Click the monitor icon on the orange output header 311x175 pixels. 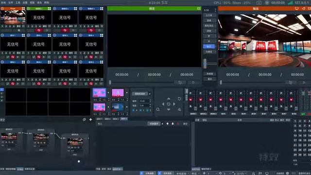pyautogui.click(x=296, y=9)
